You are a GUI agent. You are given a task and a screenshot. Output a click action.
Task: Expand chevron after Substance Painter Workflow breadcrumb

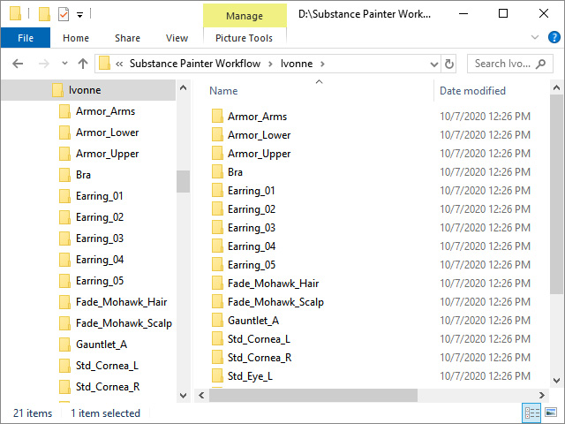pos(270,64)
